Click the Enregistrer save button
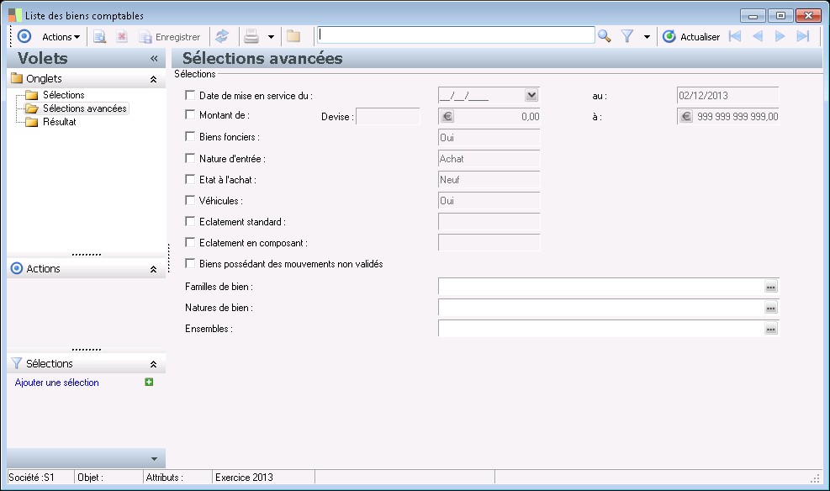Viewport: 830px width, 491px height. pyautogui.click(x=170, y=37)
